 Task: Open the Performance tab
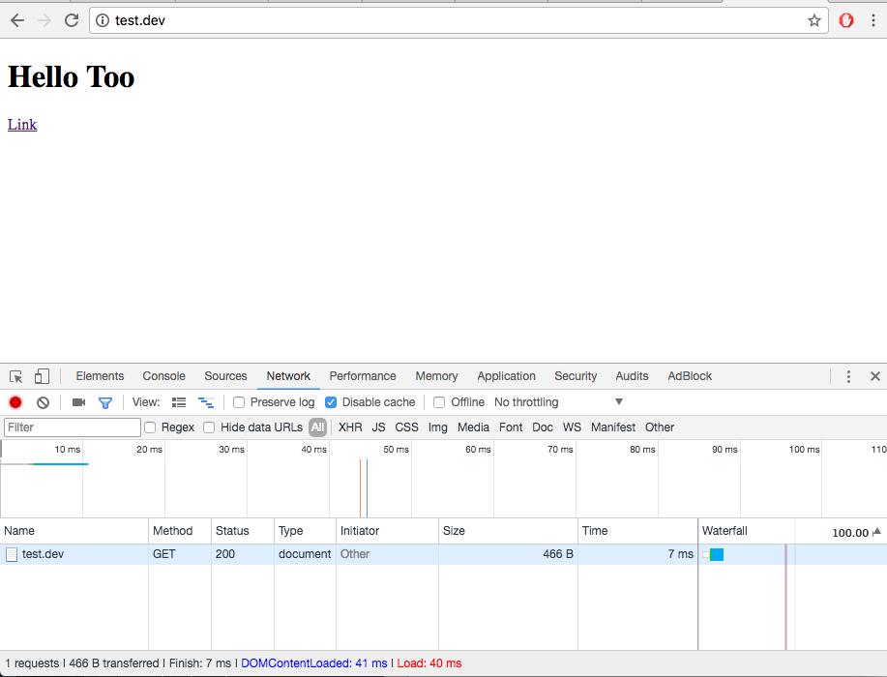(x=363, y=376)
